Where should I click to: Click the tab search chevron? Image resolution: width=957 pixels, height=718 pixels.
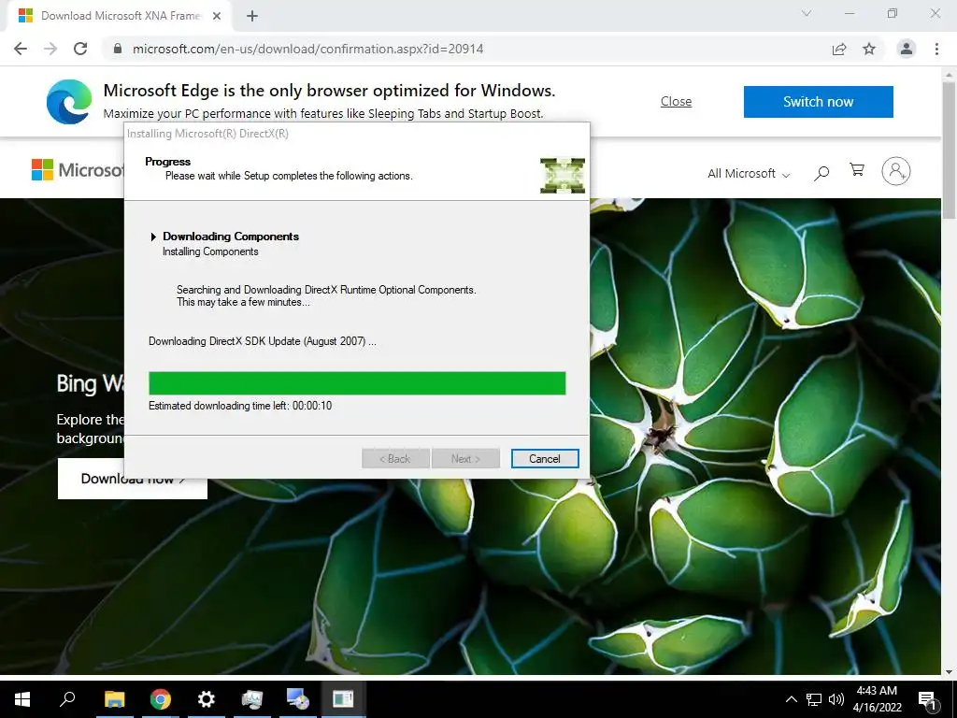(x=807, y=13)
